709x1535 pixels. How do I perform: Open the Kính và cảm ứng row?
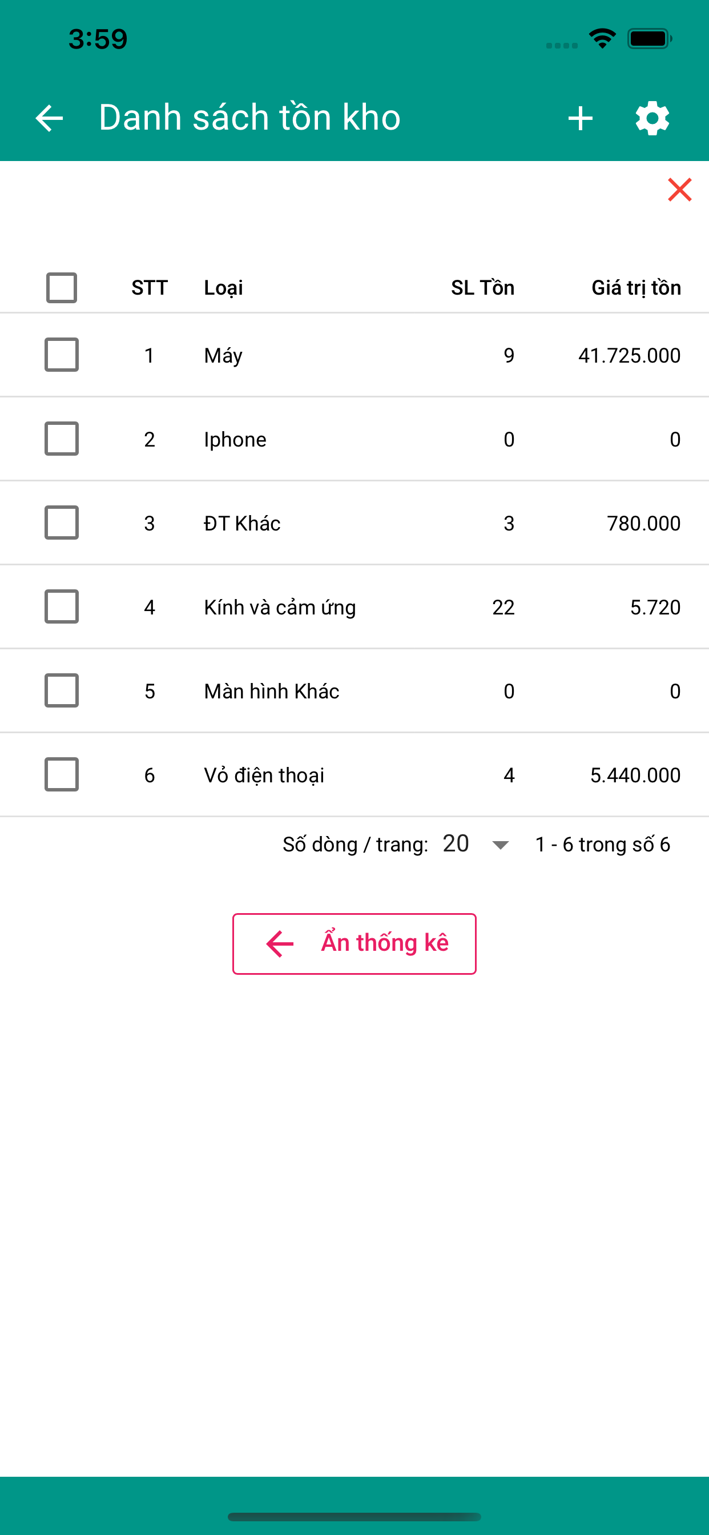[354, 606]
